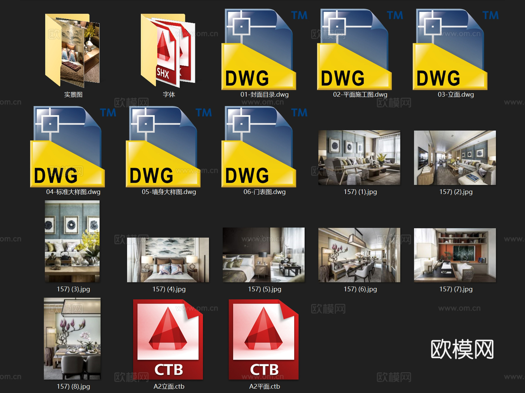Click the file name A2平面.ctb
Screen dimensions: 525x393
click(x=265, y=387)
